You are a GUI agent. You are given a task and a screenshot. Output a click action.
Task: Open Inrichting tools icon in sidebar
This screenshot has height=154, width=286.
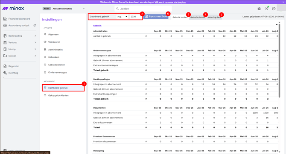tap(5, 73)
